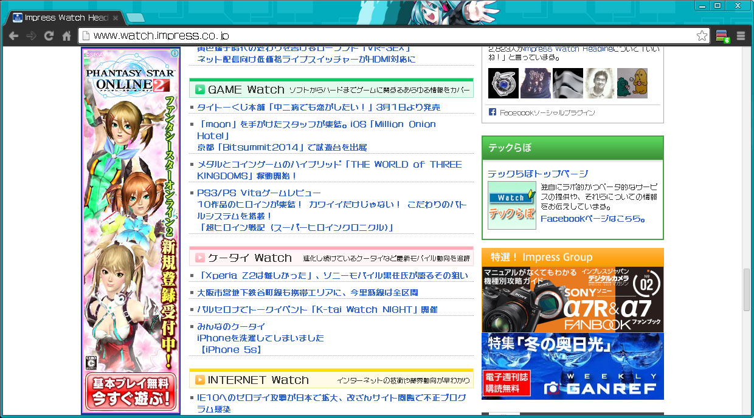This screenshot has width=754, height=418.
Task: Bookmark this page with the star icon
Action: pyautogui.click(x=702, y=36)
